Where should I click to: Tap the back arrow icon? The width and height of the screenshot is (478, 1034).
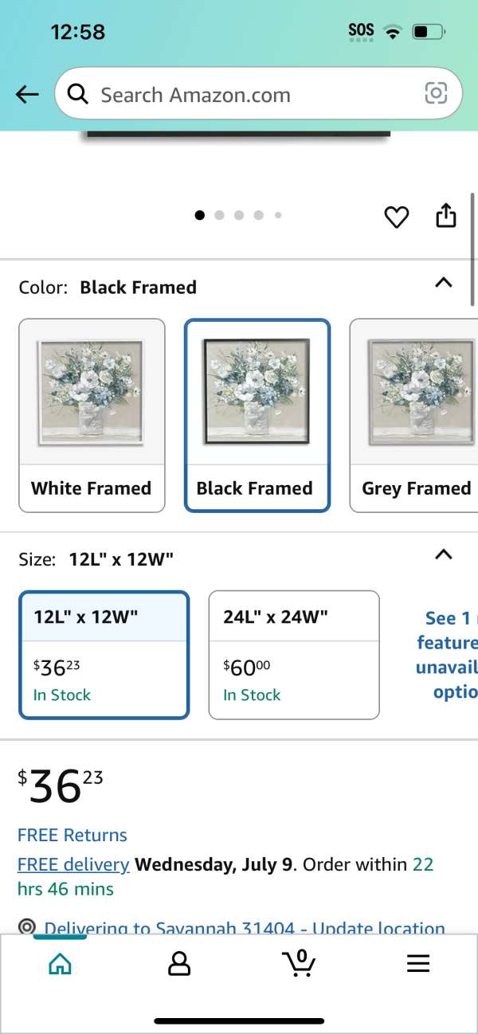(27, 95)
